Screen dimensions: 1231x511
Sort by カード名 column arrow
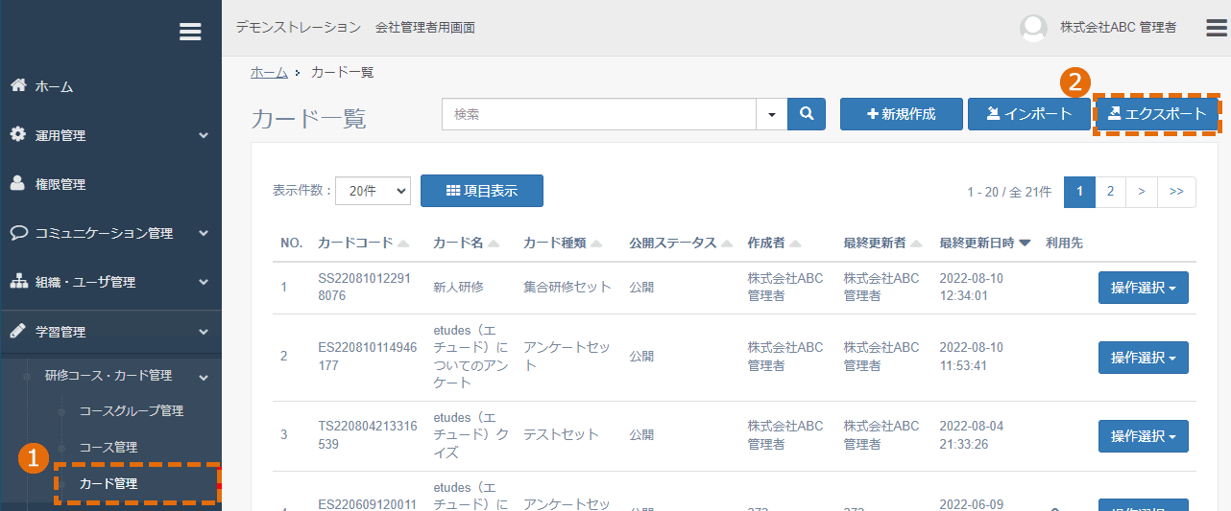tap(494, 244)
